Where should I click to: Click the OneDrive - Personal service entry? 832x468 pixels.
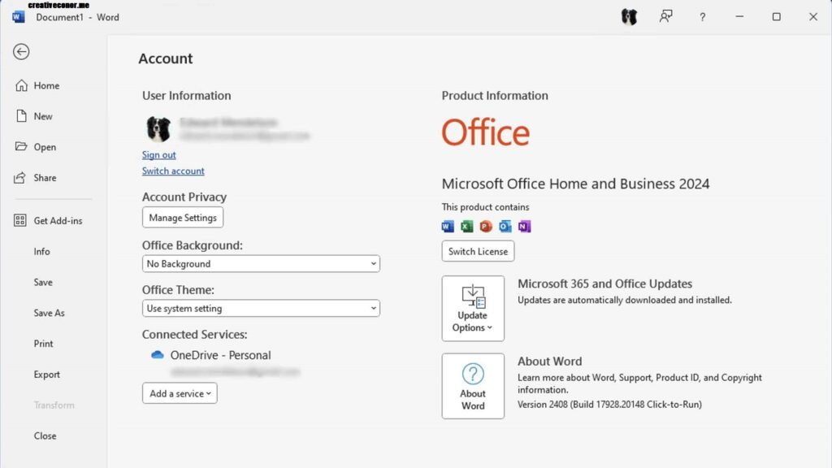(220, 355)
